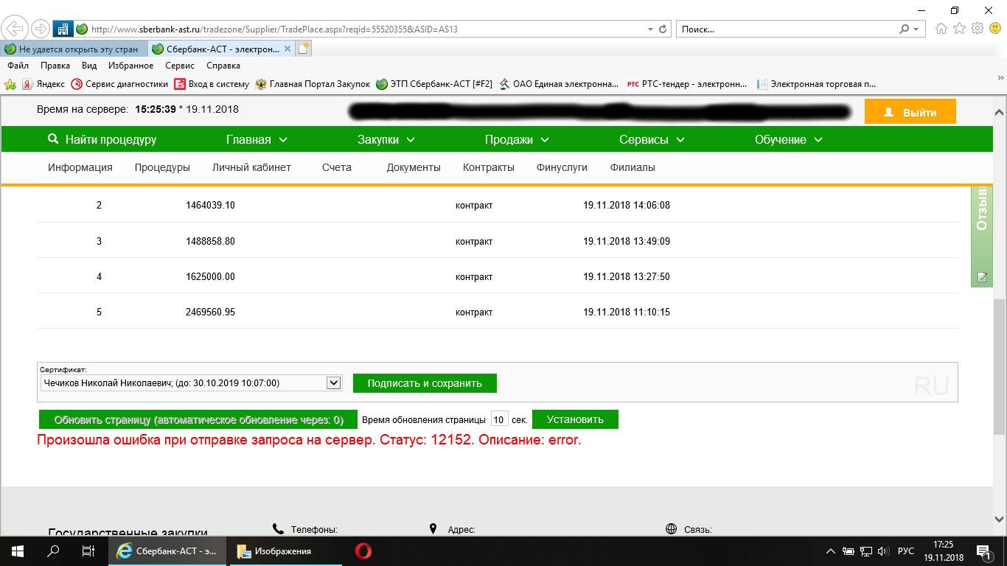Open the Избранное menu

coord(130,66)
